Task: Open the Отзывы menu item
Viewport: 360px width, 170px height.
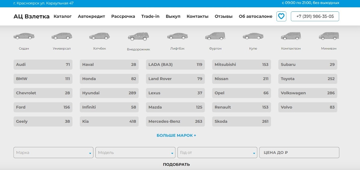Action: (223, 16)
